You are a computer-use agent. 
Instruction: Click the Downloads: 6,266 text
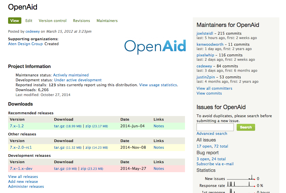tap(32, 90)
